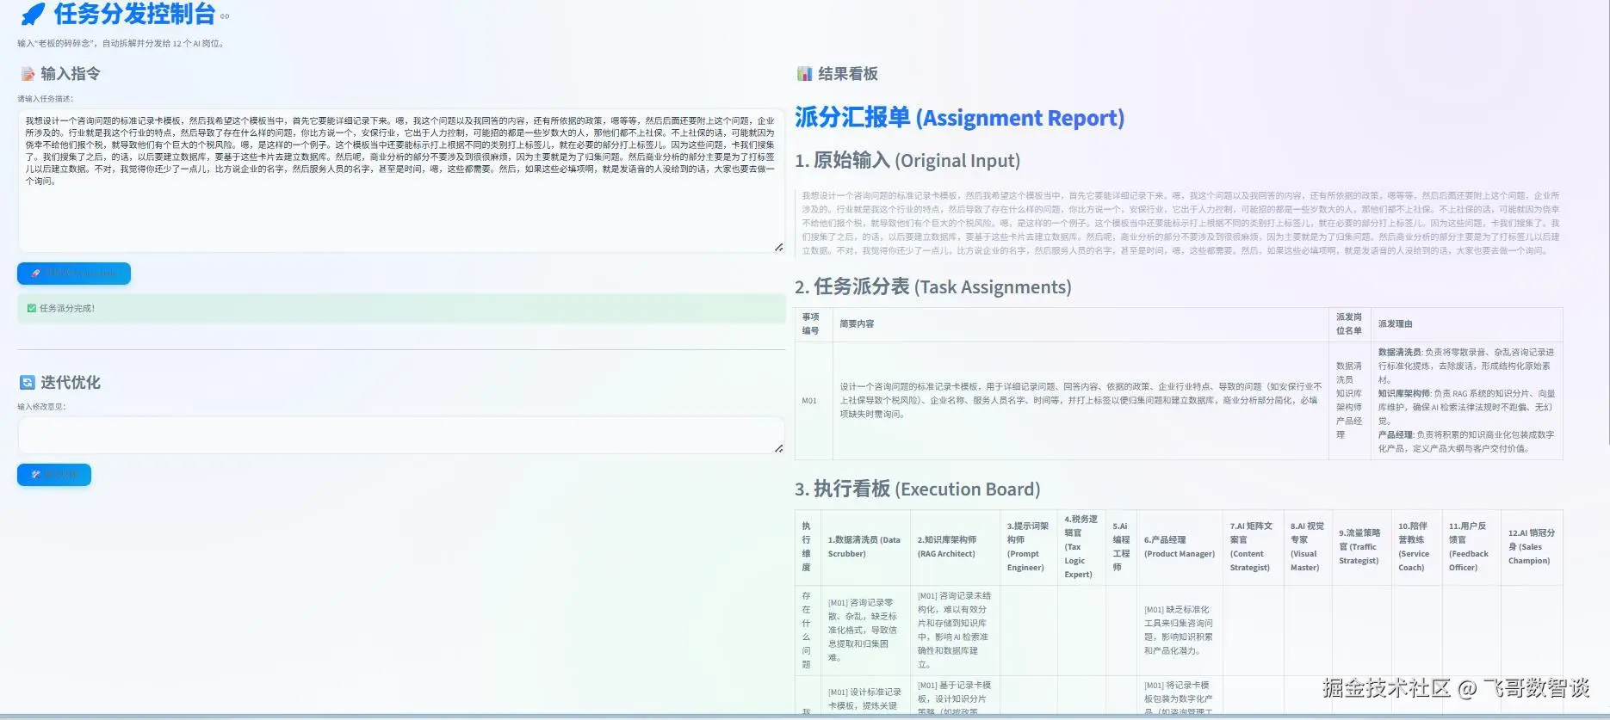Click the Product Manager column header

point(1179,547)
